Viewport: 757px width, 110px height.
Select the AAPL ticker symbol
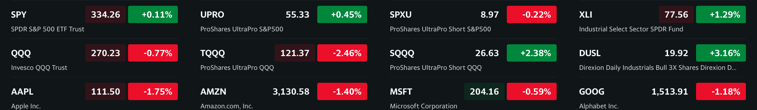(x=22, y=92)
